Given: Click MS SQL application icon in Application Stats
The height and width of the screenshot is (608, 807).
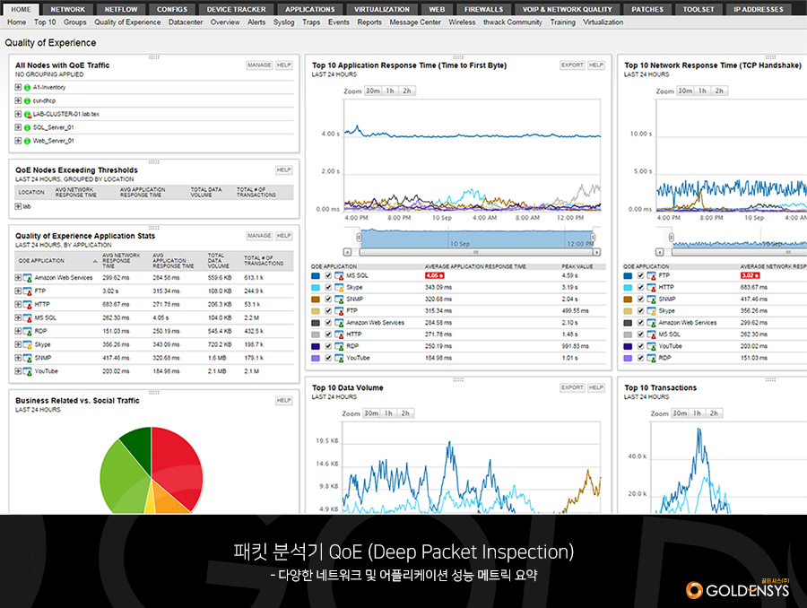Looking at the screenshot, I should 27,318.
